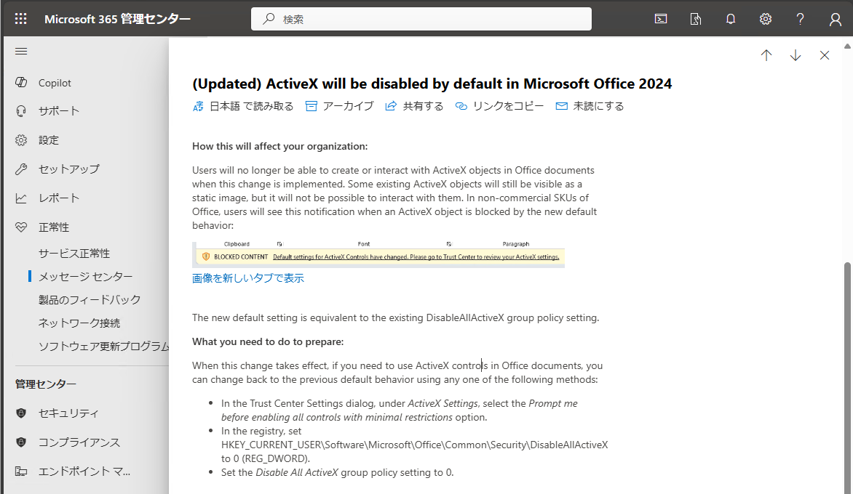The height and width of the screenshot is (494, 853).
Task: Expand the レポート navigation section
Action: tap(58, 198)
